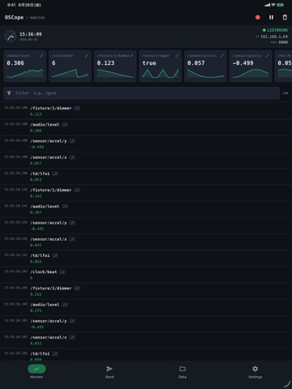
Task: Clear the message log with the trash icon
Action: point(285,17)
